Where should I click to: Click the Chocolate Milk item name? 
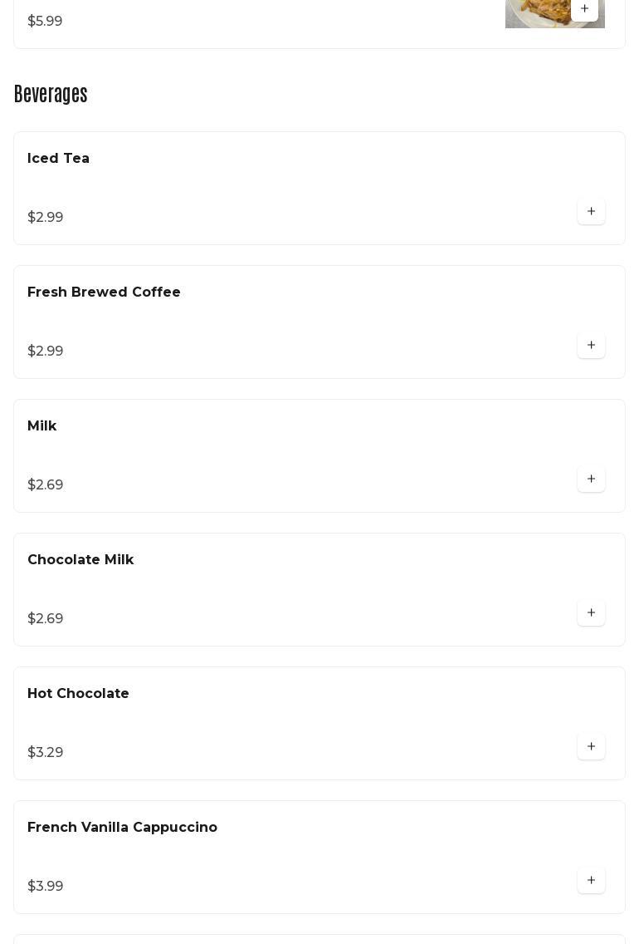point(80,560)
